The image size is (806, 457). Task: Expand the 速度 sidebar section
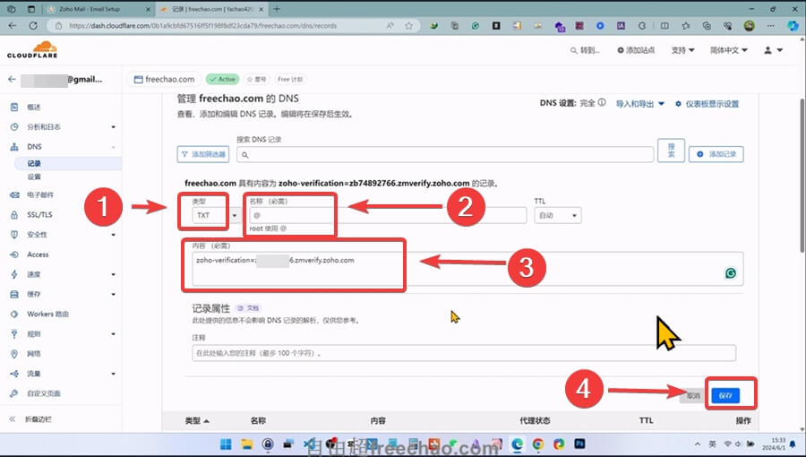(113, 274)
